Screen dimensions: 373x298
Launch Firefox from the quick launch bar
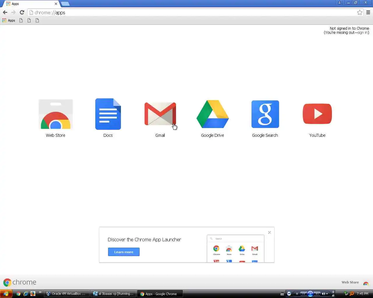(x=33, y=294)
